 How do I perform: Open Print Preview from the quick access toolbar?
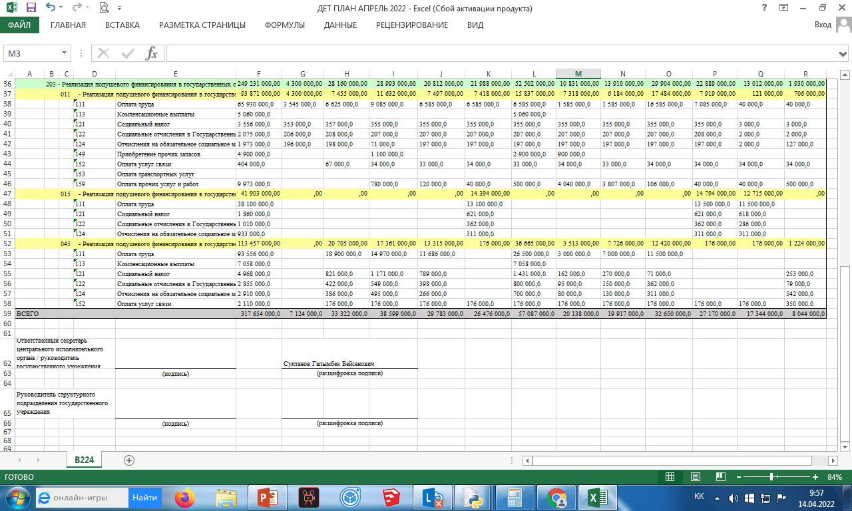[104, 9]
